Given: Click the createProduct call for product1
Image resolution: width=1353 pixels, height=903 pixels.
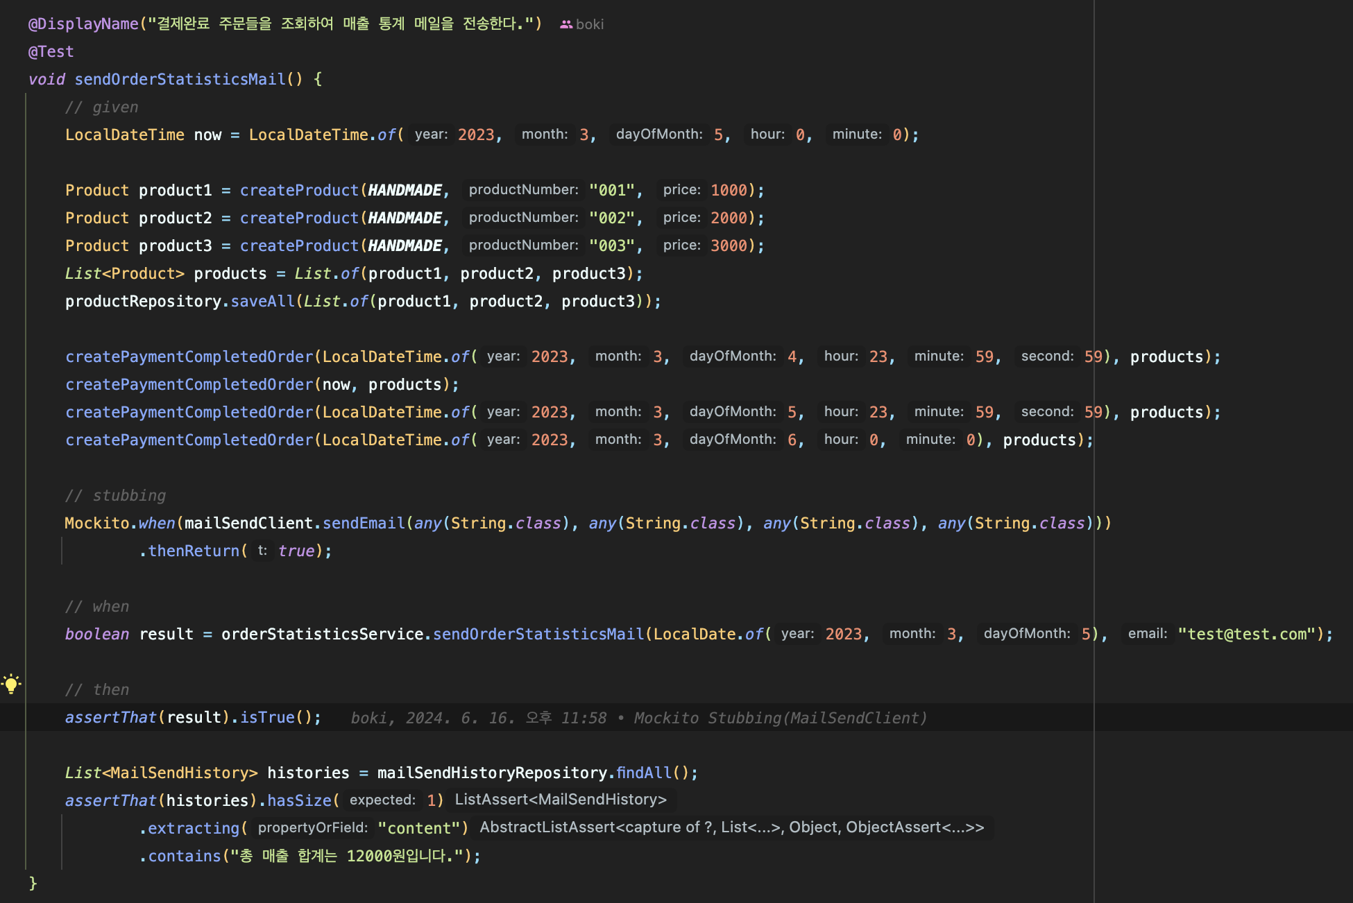Looking at the screenshot, I should coord(299,190).
